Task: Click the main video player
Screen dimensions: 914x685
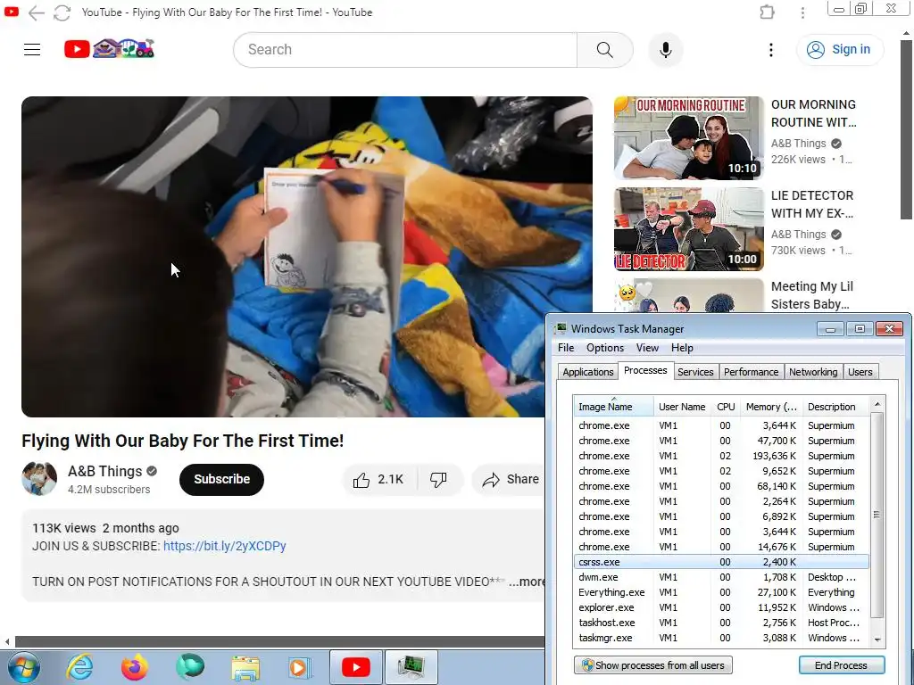Action: coord(307,256)
